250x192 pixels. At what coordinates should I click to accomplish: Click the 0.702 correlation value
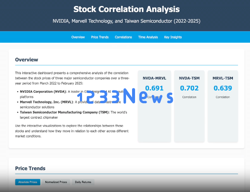(x=189, y=88)
